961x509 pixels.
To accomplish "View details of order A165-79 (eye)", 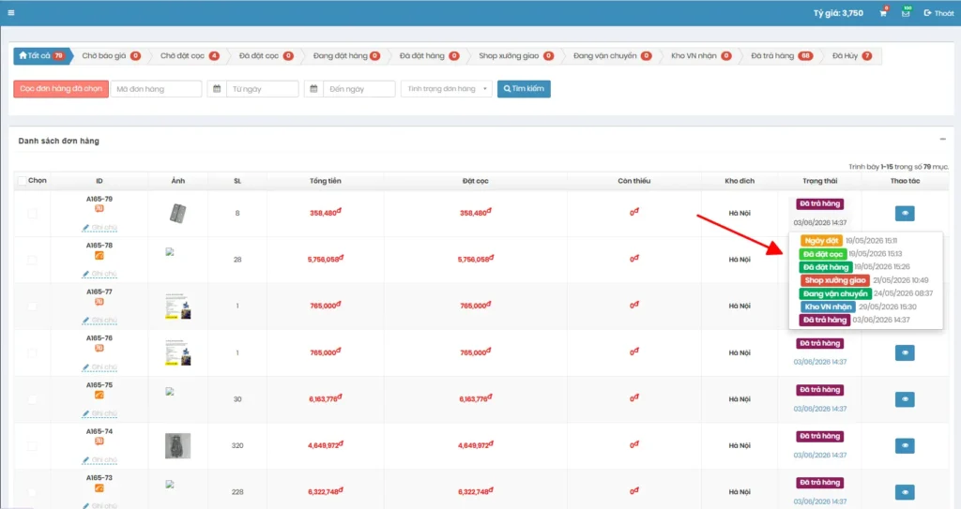I will 905,213.
